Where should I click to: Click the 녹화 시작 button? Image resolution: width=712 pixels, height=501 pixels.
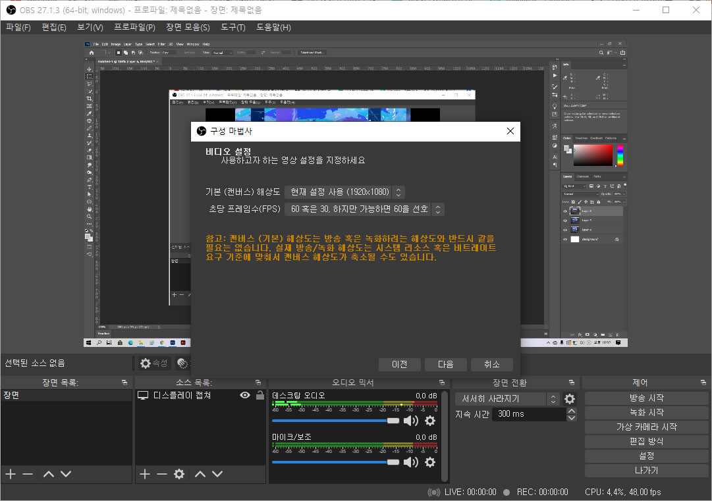pos(647,413)
